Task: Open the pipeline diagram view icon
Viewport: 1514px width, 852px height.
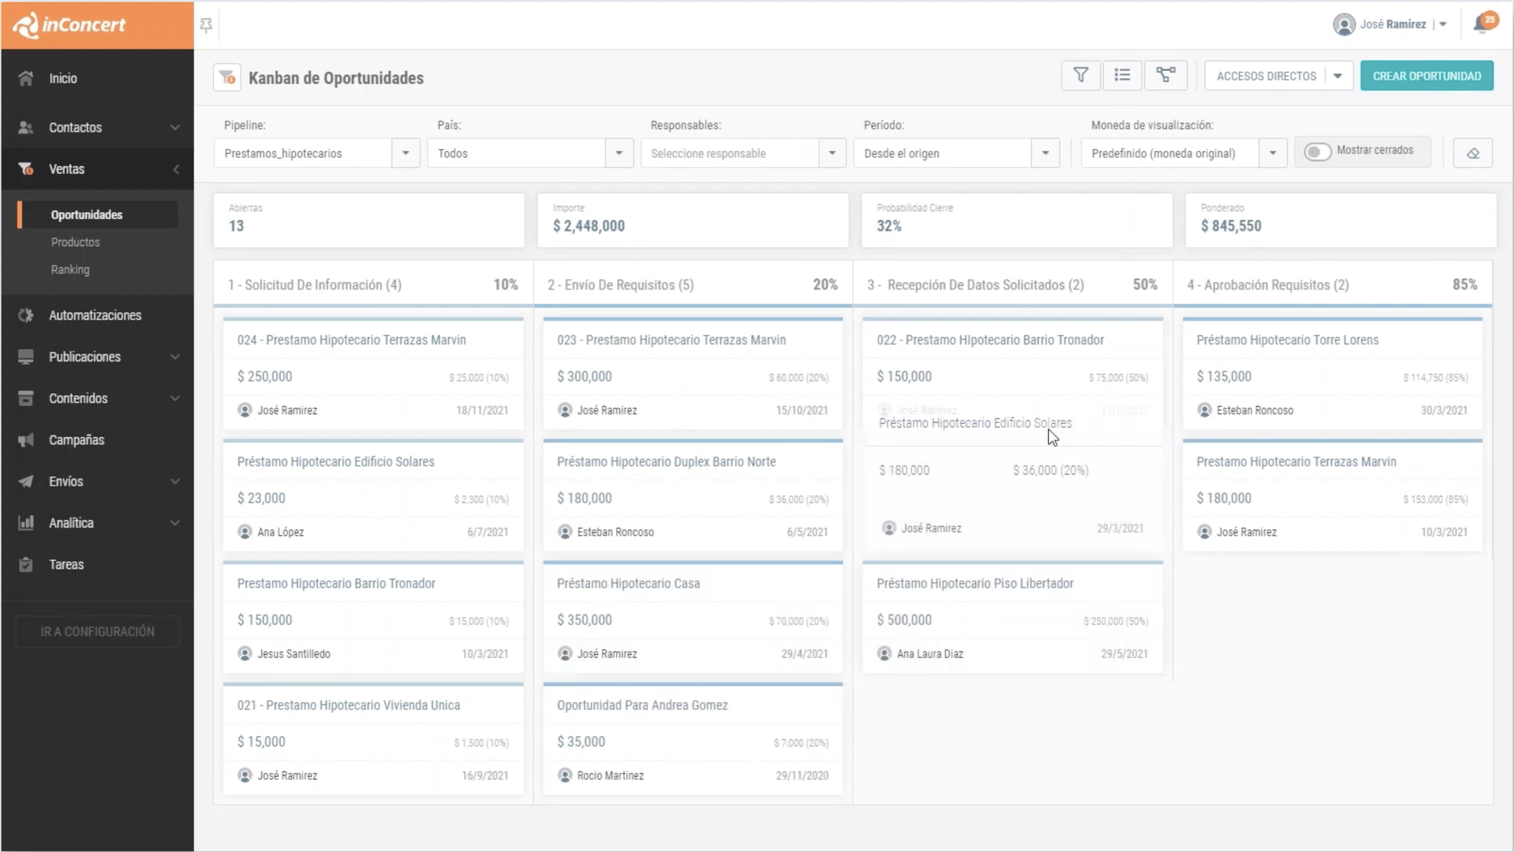Action: pyautogui.click(x=1165, y=76)
